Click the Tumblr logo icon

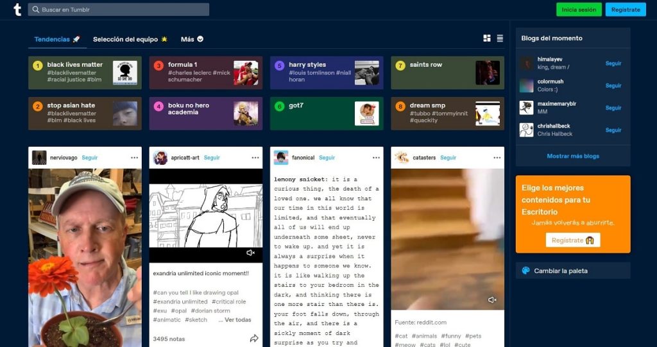click(17, 10)
